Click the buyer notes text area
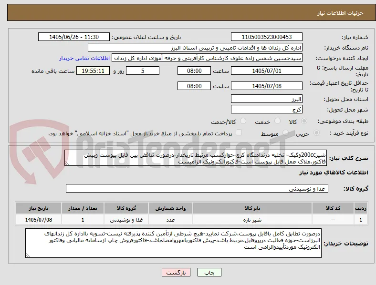Image resolution: width=376 pixels, height=285 pixels. coord(173,243)
